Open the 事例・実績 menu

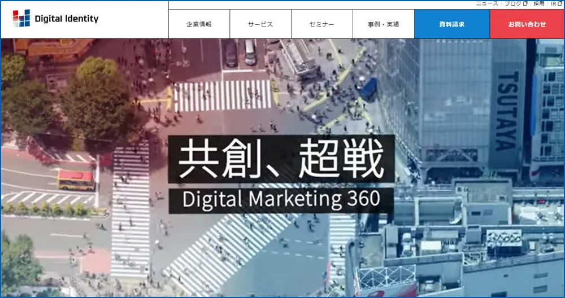click(384, 24)
